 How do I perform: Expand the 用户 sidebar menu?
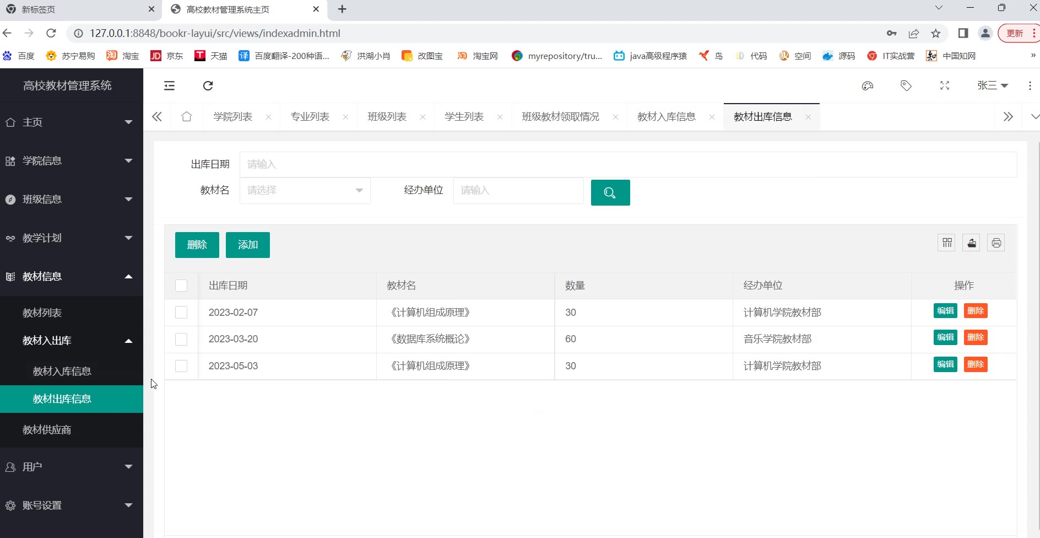tap(72, 466)
